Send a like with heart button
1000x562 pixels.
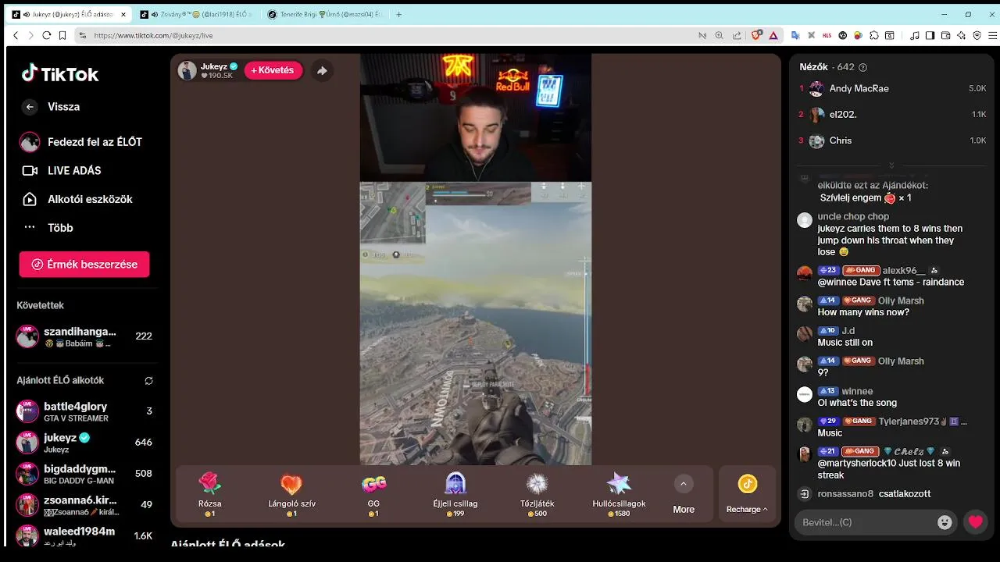975,522
